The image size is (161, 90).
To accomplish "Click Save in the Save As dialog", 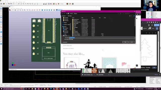I will [125, 42].
